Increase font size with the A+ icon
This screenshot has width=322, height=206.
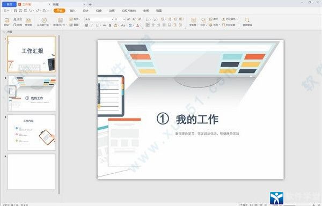[129, 19]
